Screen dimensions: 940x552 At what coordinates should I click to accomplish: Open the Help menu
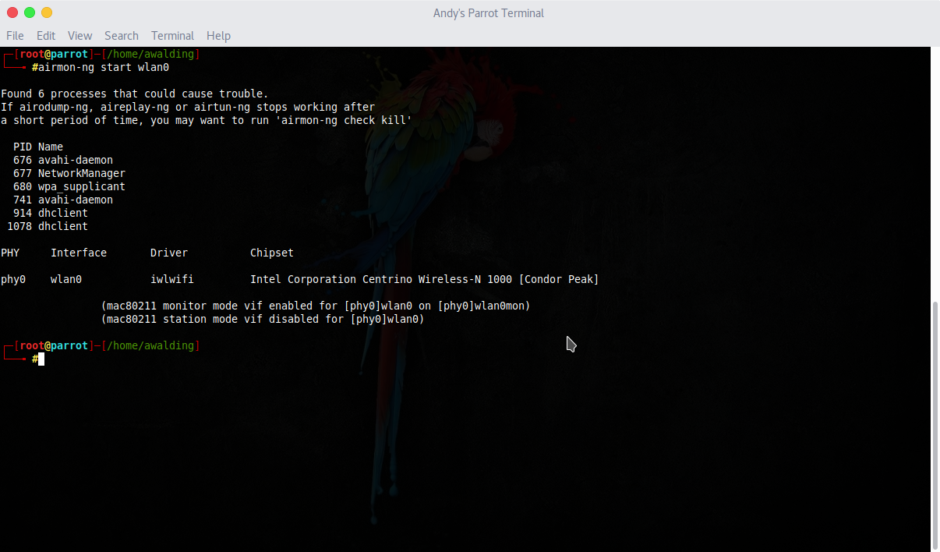218,36
